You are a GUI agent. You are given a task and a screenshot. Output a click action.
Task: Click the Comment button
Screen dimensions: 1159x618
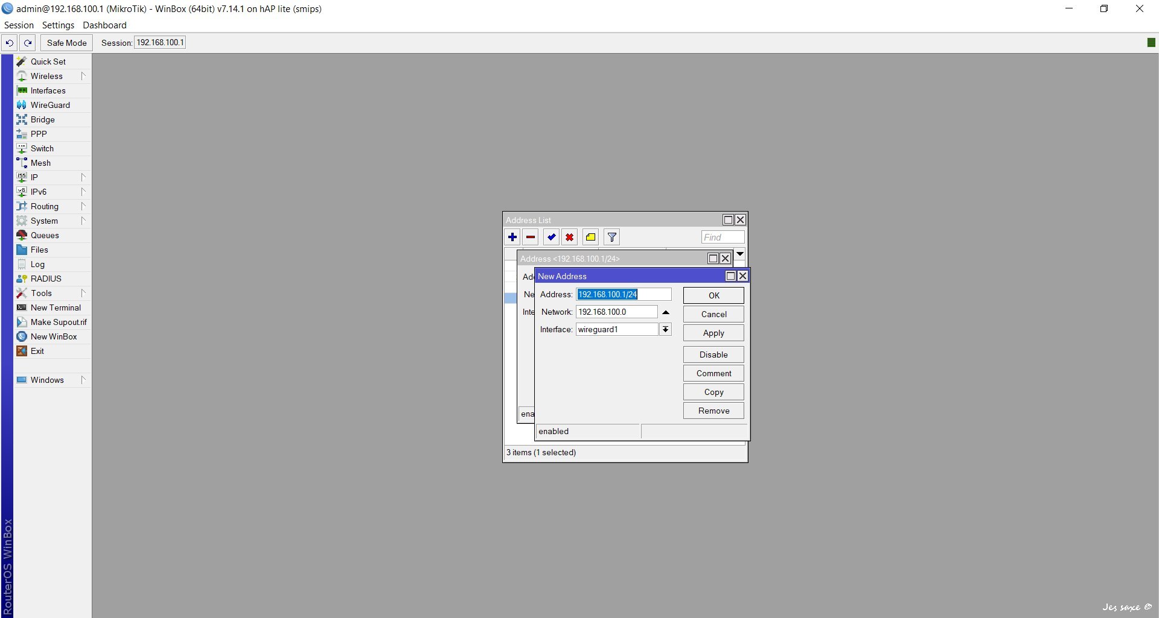(714, 373)
